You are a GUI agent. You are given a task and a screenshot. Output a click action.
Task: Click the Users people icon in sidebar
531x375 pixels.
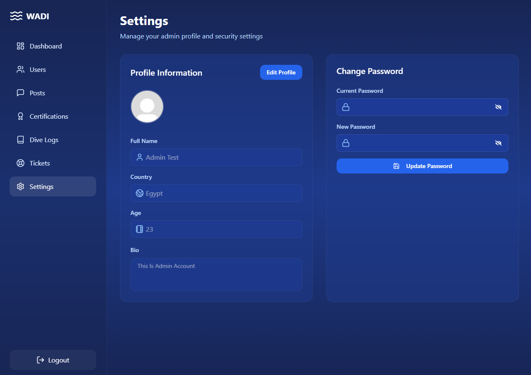20,69
